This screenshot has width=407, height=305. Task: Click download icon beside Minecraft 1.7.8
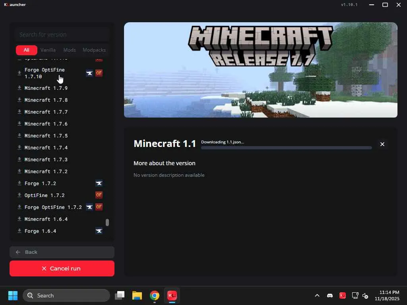tap(19, 100)
